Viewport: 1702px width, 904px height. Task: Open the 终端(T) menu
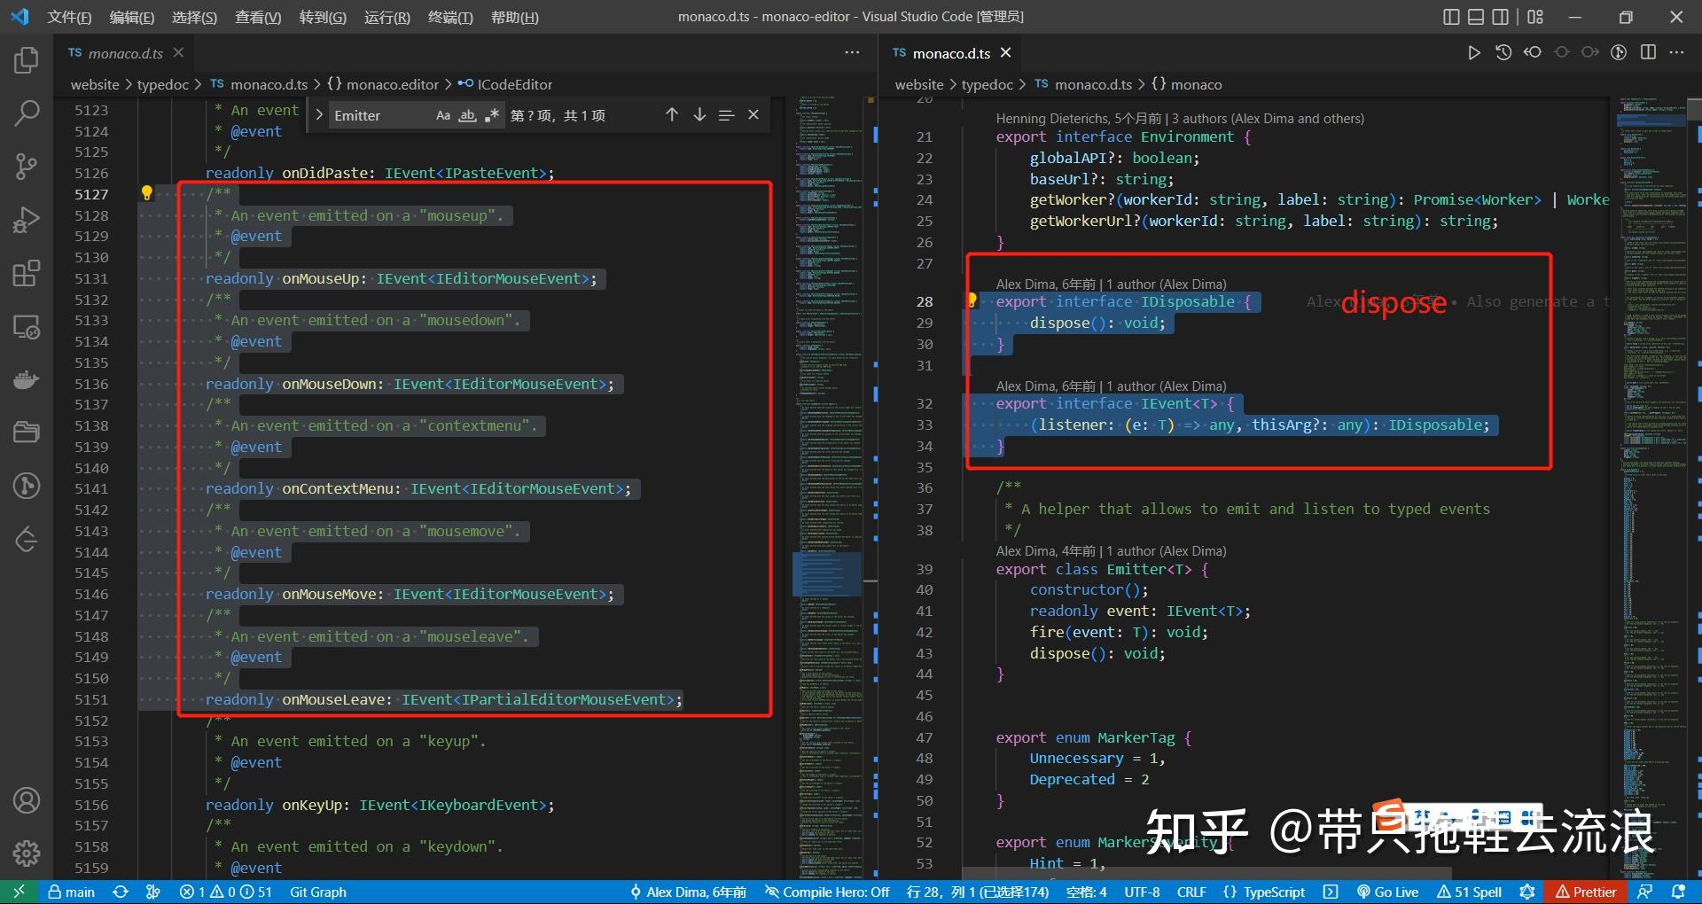450,17
